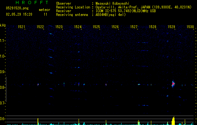The height and width of the screenshot is (125, 197).
Task: Click time axis marker 1522
Action: (40, 27)
